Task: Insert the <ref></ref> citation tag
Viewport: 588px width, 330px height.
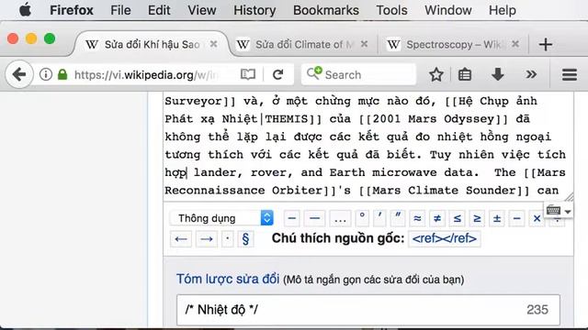Action: [x=445, y=238]
